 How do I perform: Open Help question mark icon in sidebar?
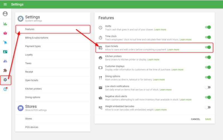coord(5,89)
